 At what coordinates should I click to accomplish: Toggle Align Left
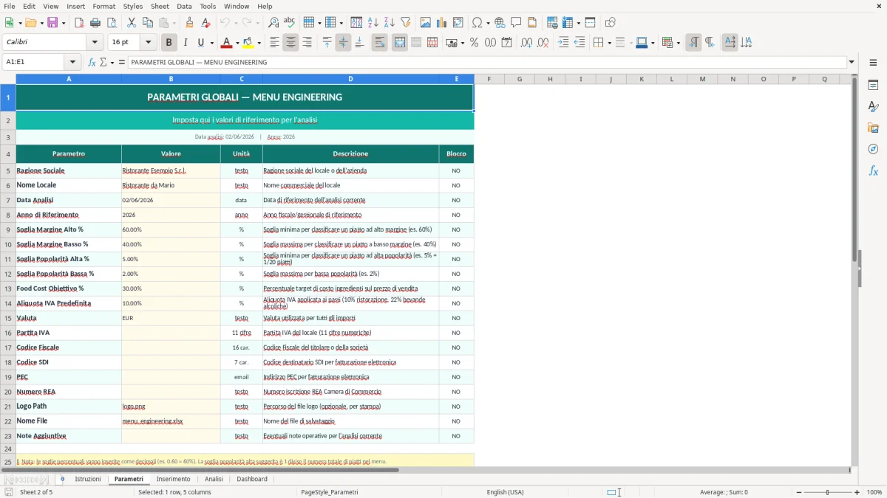click(x=274, y=43)
